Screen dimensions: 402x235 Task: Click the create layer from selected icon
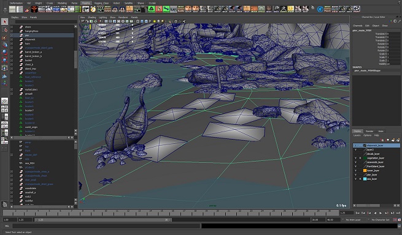(398, 140)
